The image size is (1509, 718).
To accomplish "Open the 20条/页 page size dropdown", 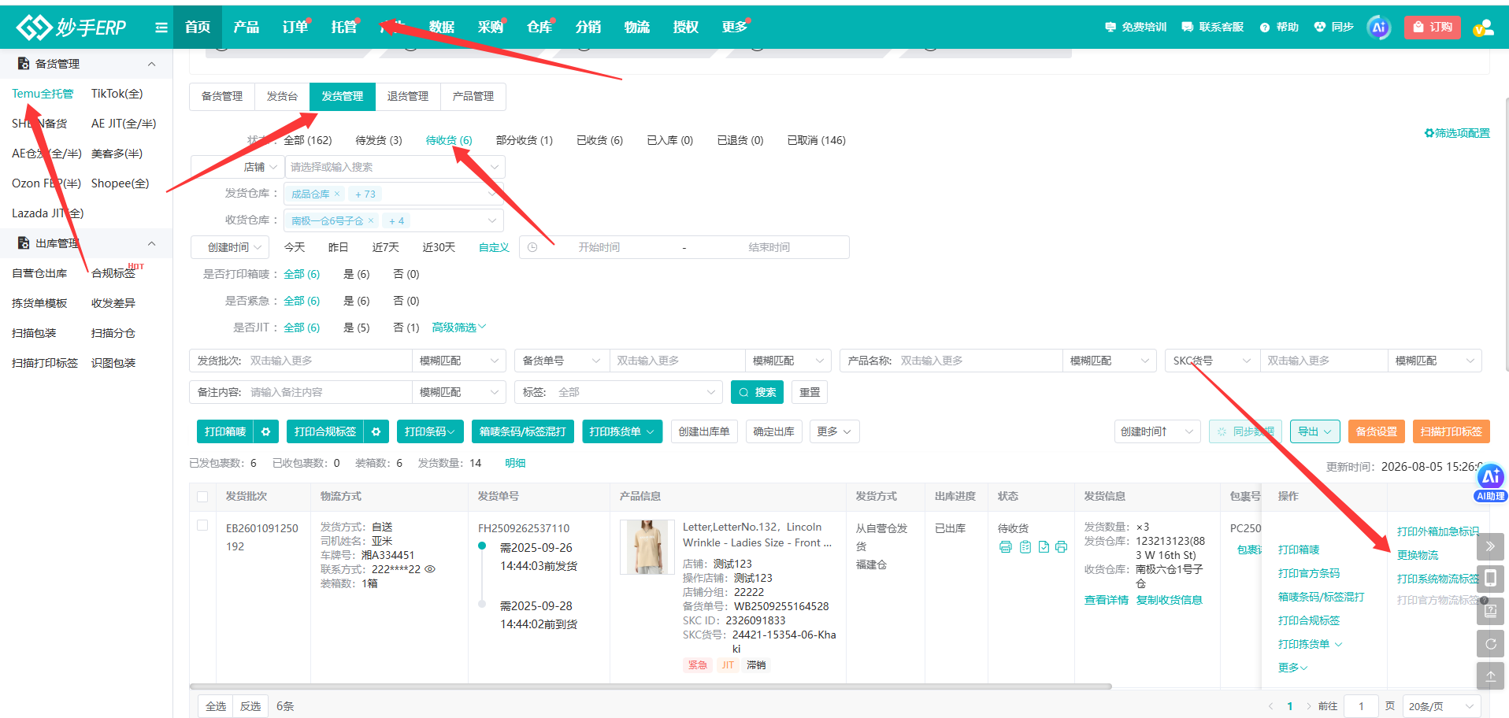I will tap(1441, 706).
